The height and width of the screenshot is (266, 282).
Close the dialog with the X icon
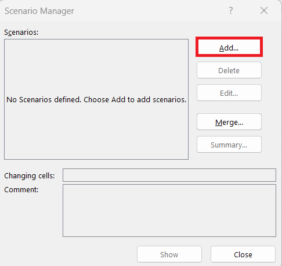[x=264, y=10]
